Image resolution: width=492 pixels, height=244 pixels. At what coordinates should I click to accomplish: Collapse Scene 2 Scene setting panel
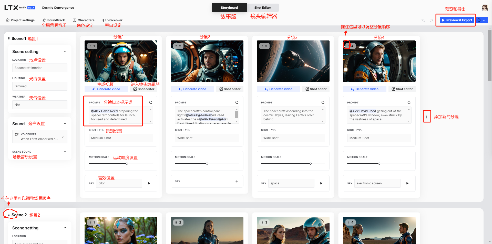tap(65, 228)
